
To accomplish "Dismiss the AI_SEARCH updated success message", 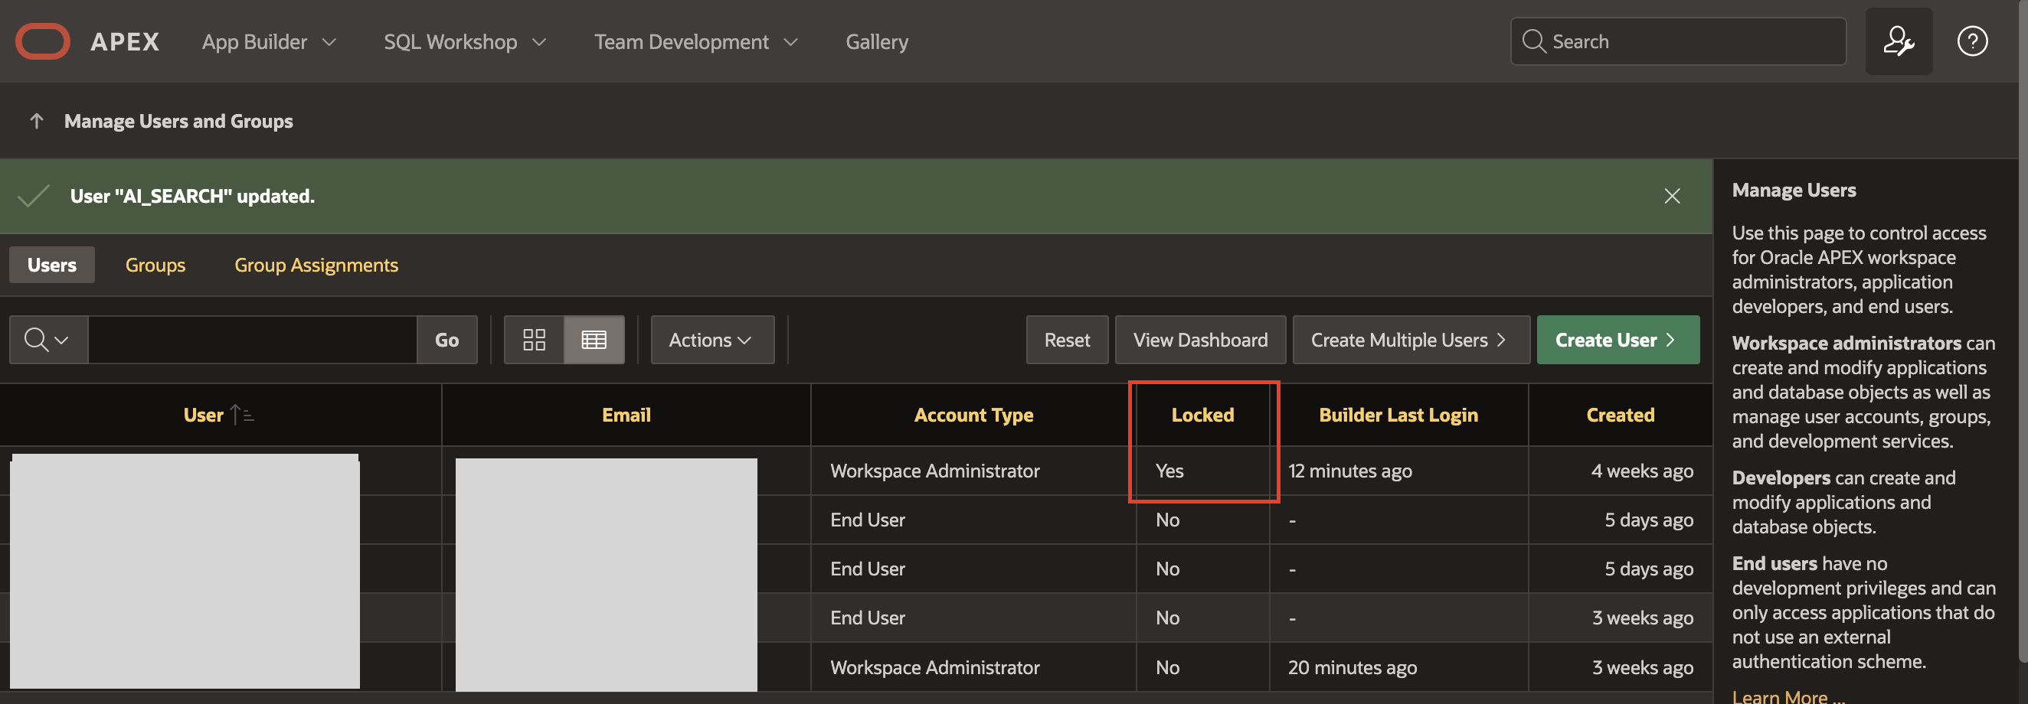I will click(1671, 196).
